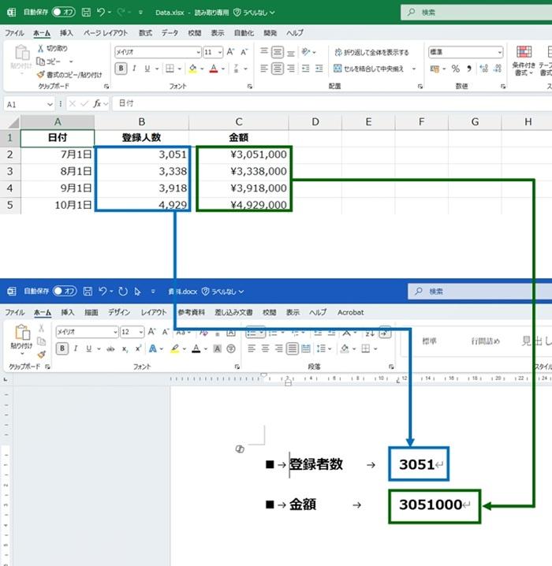This screenshot has width=552, height=566.
Task: Click the insert function fx icon
Action: click(x=99, y=103)
